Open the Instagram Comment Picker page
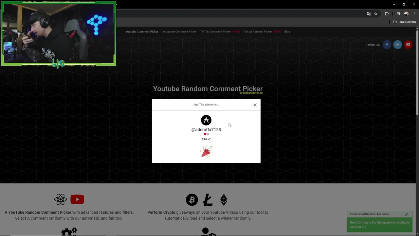419x236 pixels. (179, 32)
